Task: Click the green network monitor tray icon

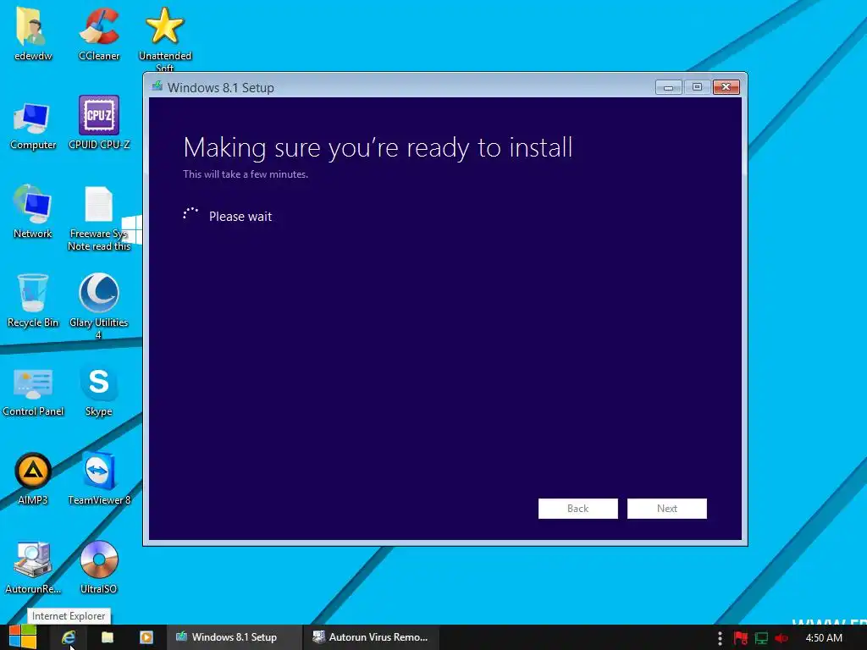Action: tap(761, 638)
